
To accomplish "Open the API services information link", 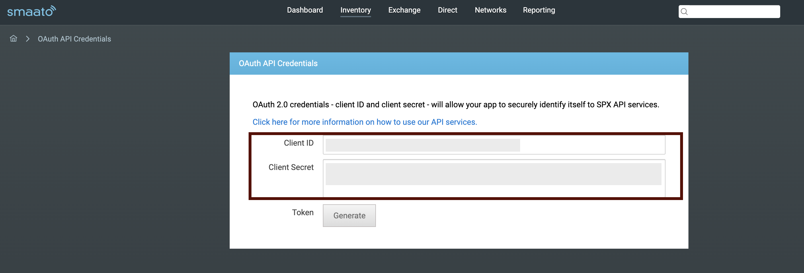I will pyautogui.click(x=364, y=122).
